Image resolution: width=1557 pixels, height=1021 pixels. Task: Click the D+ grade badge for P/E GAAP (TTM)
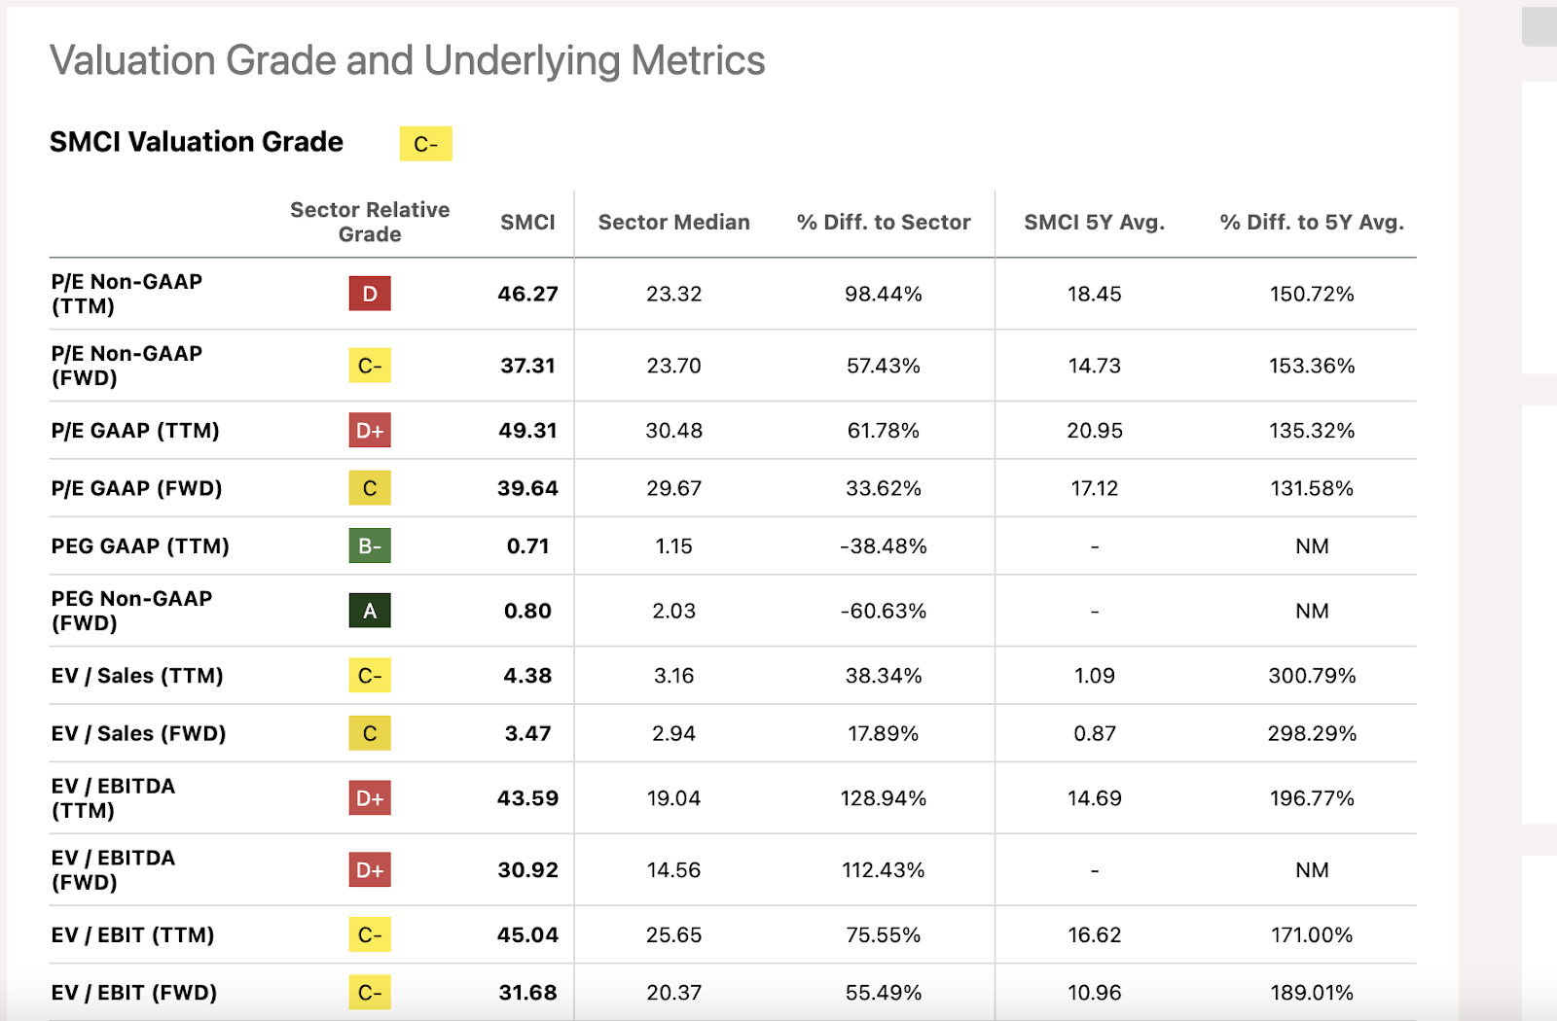tap(370, 430)
